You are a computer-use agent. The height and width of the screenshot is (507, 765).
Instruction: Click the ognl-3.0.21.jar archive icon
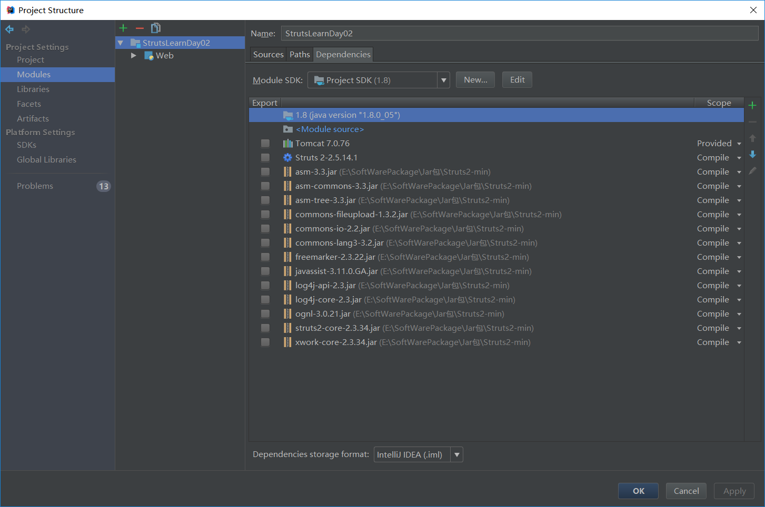click(x=287, y=314)
